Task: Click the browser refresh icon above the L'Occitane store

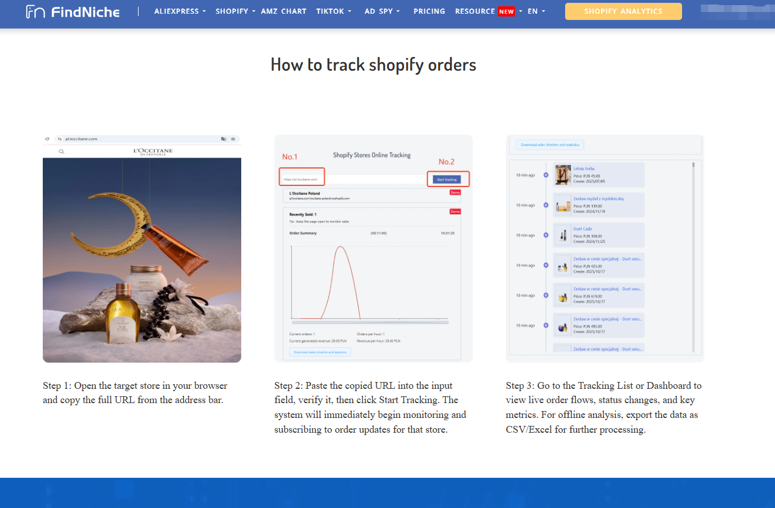Action: [x=47, y=138]
